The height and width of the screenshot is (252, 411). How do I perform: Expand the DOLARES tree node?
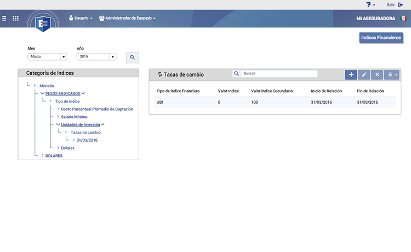coord(42,156)
